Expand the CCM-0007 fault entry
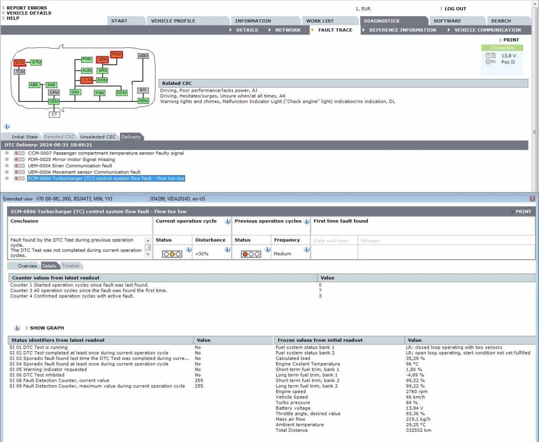Screen dimensions: 539x442 pos(7,153)
